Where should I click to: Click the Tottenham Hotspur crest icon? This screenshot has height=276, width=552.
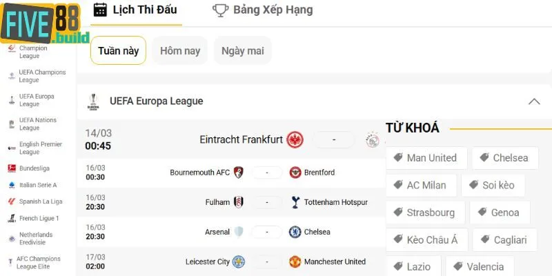pyautogui.click(x=295, y=202)
